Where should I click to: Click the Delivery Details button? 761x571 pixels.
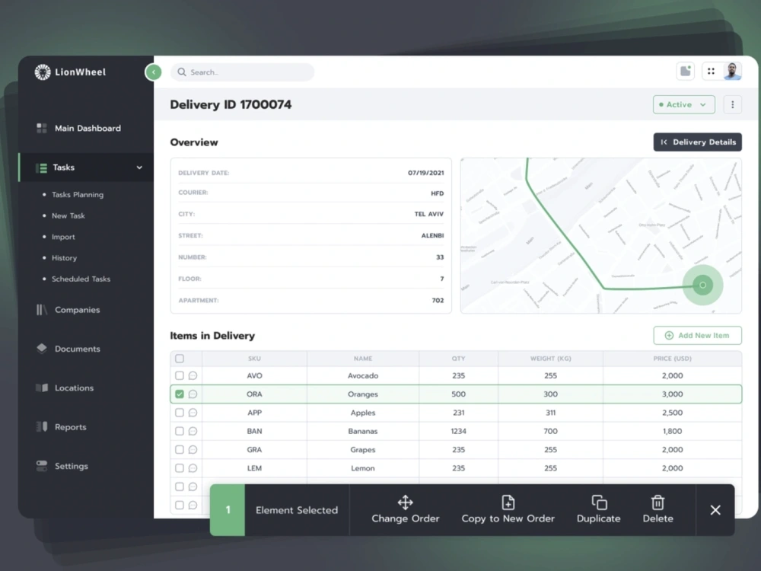coord(697,142)
